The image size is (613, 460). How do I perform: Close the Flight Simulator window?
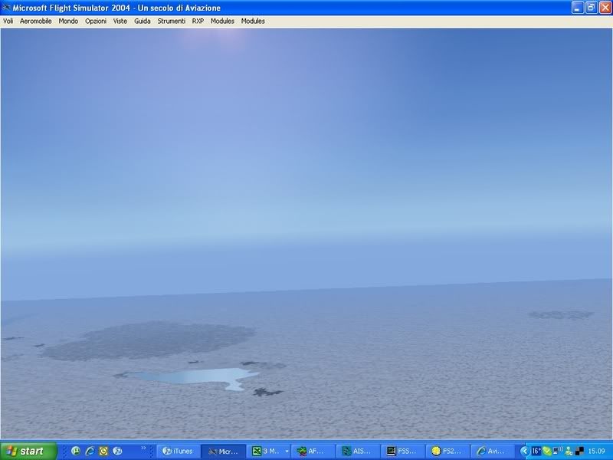point(605,8)
